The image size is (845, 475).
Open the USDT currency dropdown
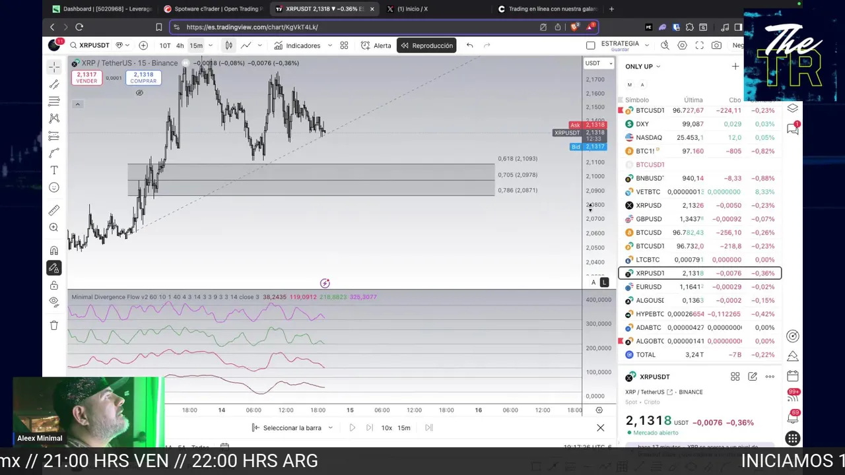(x=599, y=63)
